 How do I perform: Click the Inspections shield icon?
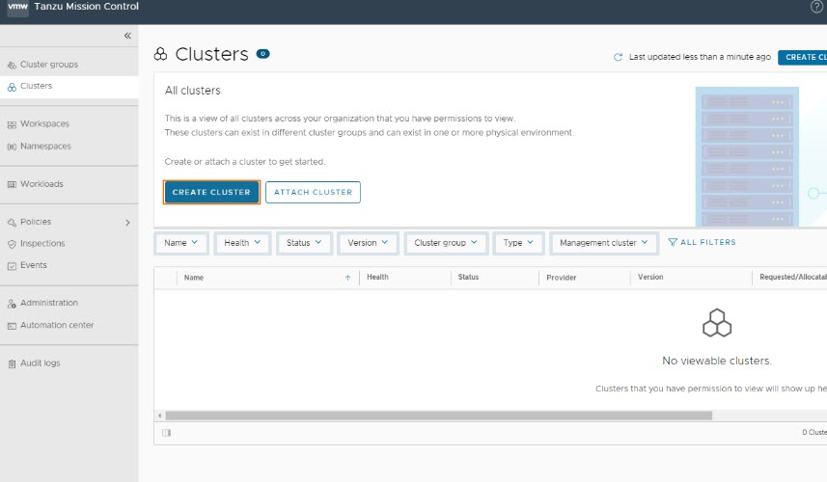(12, 245)
